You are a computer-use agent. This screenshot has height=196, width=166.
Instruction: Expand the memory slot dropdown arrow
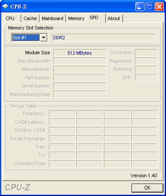pos(43,38)
